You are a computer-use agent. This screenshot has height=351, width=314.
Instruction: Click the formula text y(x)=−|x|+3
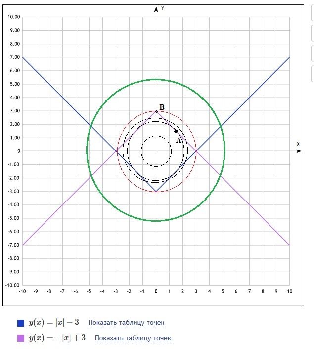coord(57,338)
